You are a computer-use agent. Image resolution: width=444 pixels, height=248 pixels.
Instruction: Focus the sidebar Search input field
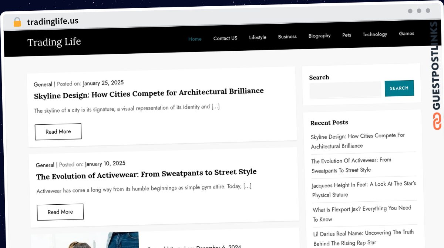(345, 90)
